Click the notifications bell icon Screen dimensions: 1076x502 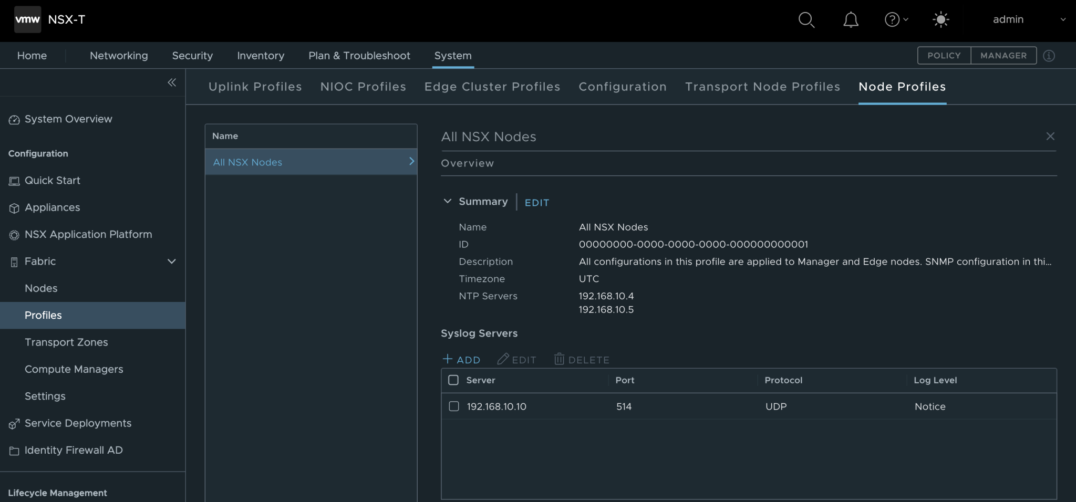pyautogui.click(x=851, y=19)
